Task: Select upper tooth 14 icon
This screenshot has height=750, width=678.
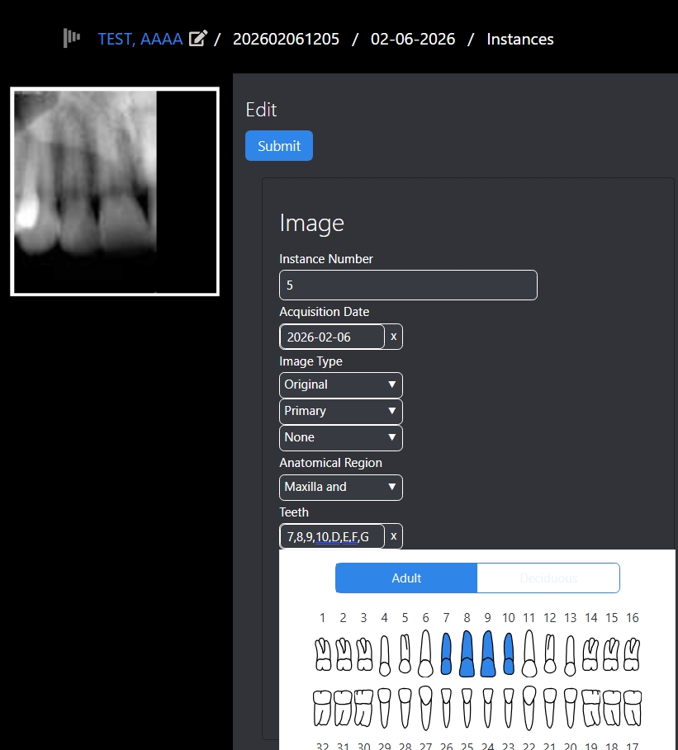Action: click(590, 653)
